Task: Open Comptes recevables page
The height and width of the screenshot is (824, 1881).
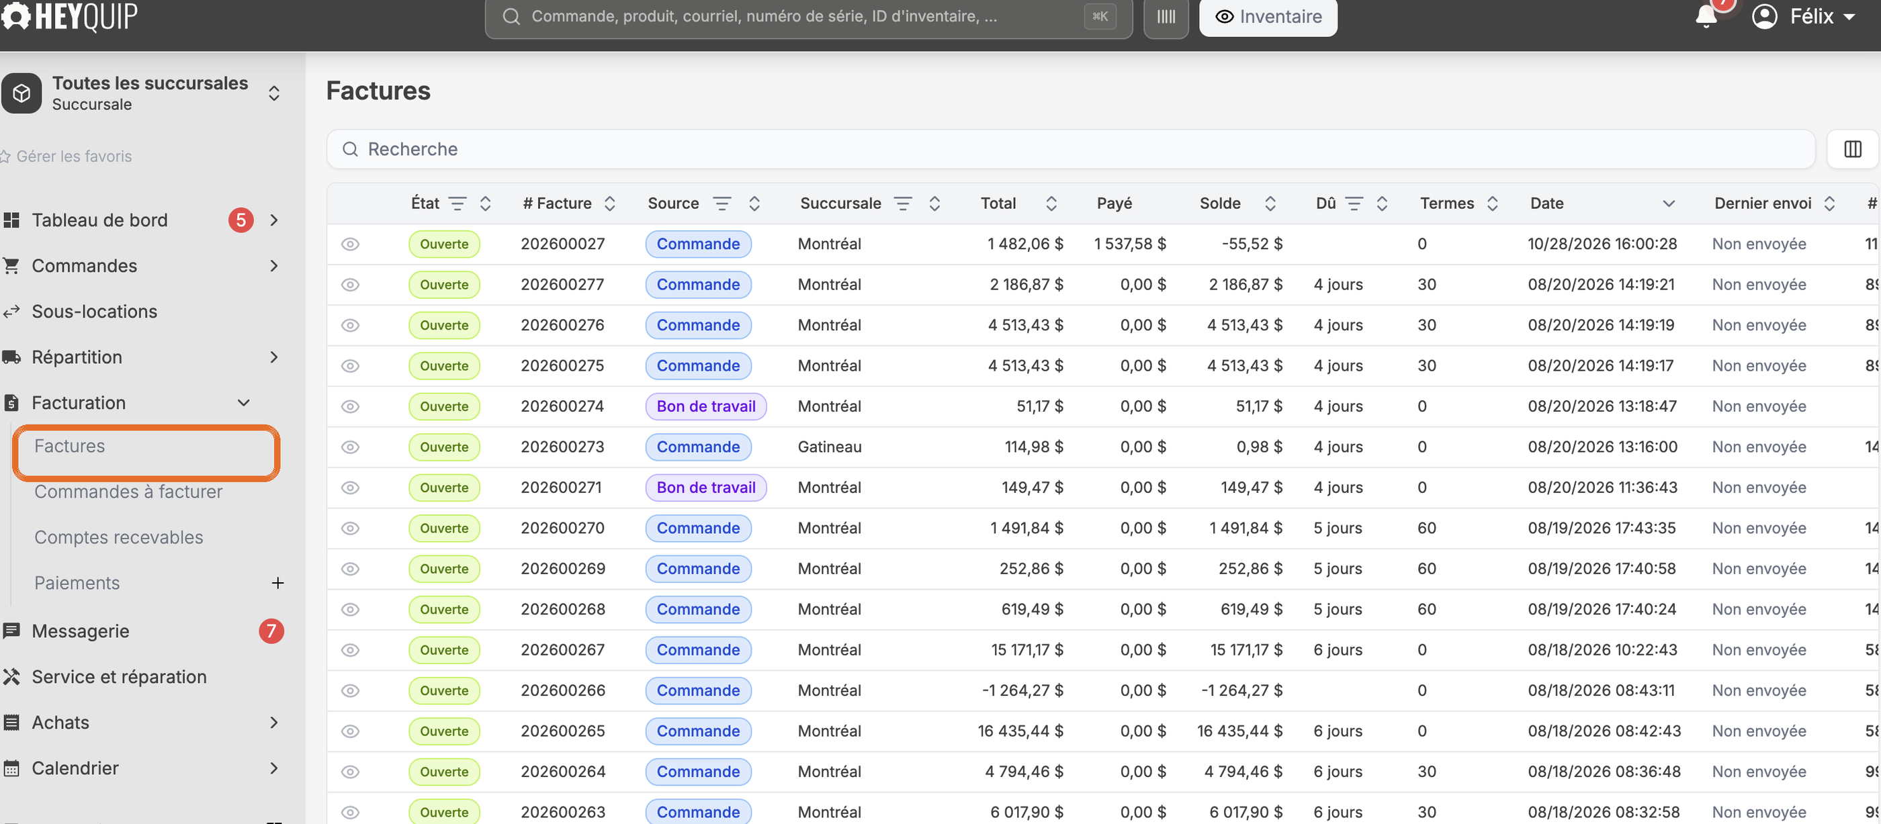Action: (119, 537)
